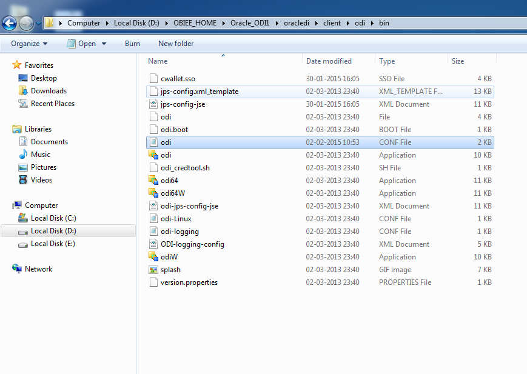Click the odi64W application icon
Screen dimensions: 527x374
[x=153, y=193]
